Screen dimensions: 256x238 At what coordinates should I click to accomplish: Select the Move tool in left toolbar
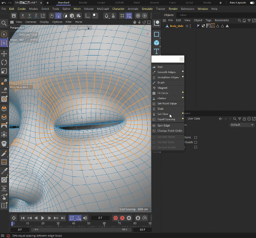tap(4, 53)
